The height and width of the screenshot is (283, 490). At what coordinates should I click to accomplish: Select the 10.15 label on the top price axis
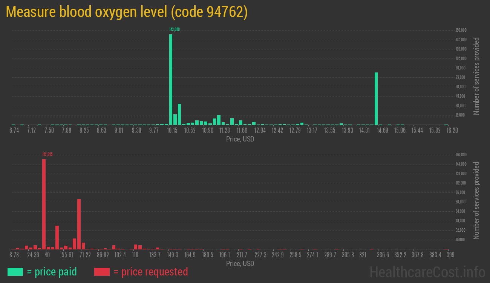click(x=172, y=130)
